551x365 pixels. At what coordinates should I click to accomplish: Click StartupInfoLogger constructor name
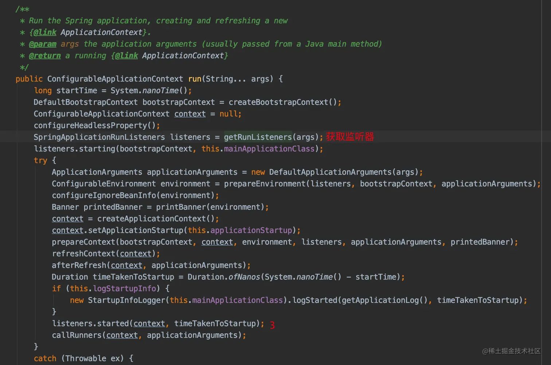click(126, 301)
